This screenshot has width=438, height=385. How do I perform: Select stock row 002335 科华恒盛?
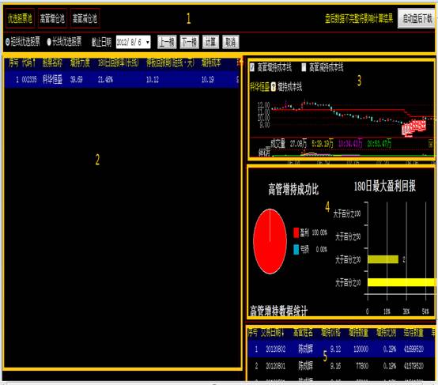coord(122,80)
